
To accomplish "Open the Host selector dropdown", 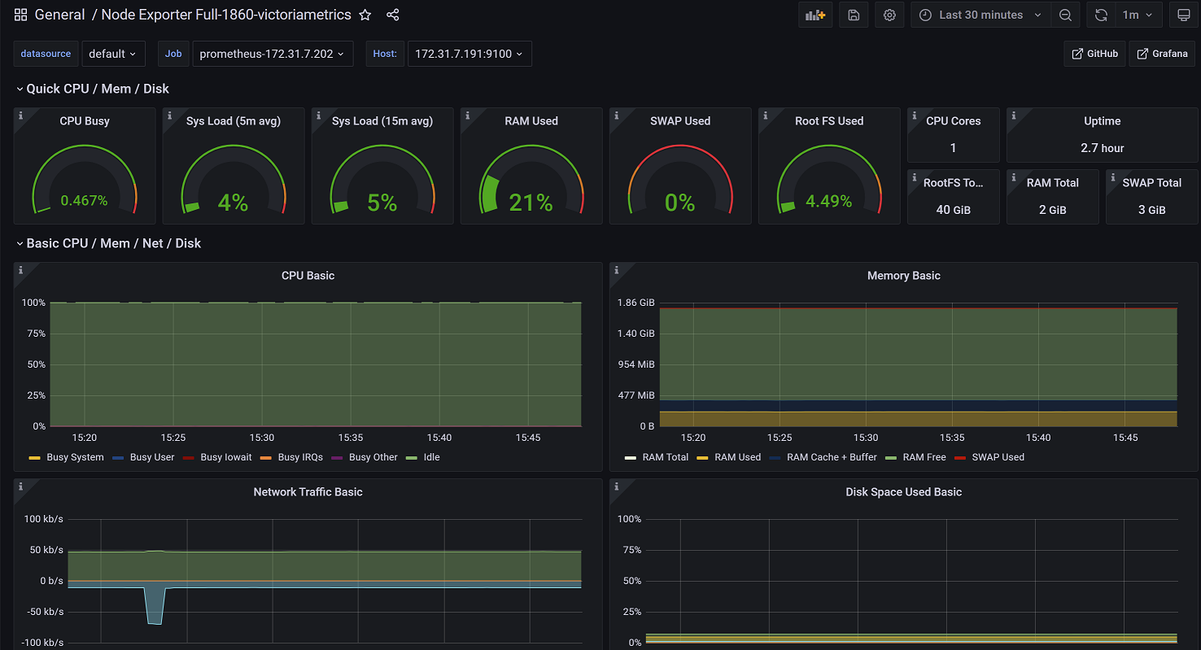I will click(469, 54).
